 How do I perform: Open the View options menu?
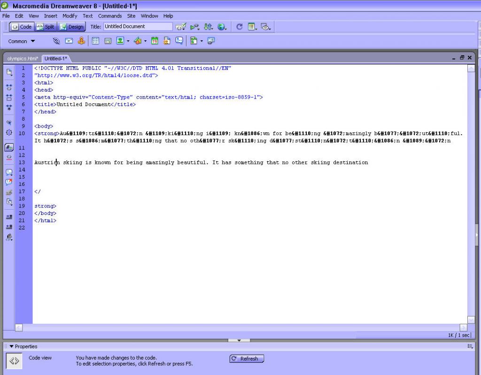252,27
